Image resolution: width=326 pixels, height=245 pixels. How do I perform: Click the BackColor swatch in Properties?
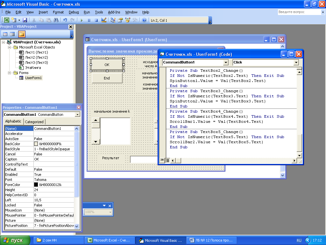[x=36, y=144]
